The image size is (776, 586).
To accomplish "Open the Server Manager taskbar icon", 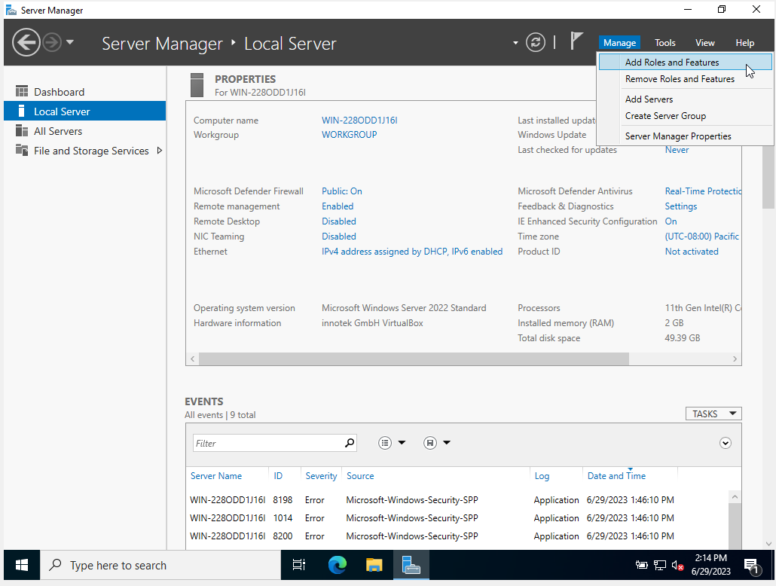I will [x=411, y=565].
